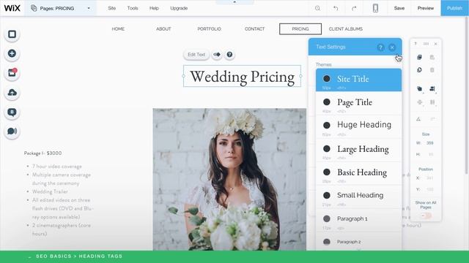Click the Publish button
The image size is (469, 263).
point(454,8)
